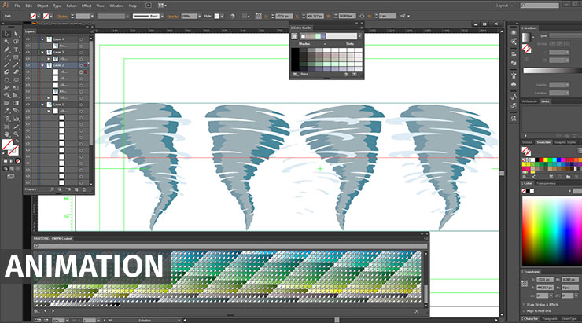Click the Direct Selection tool
582x323 pixels.
(17, 34)
